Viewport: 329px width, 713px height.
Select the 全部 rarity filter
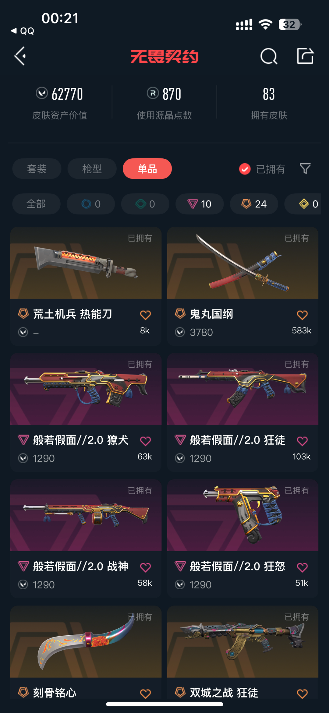click(36, 204)
